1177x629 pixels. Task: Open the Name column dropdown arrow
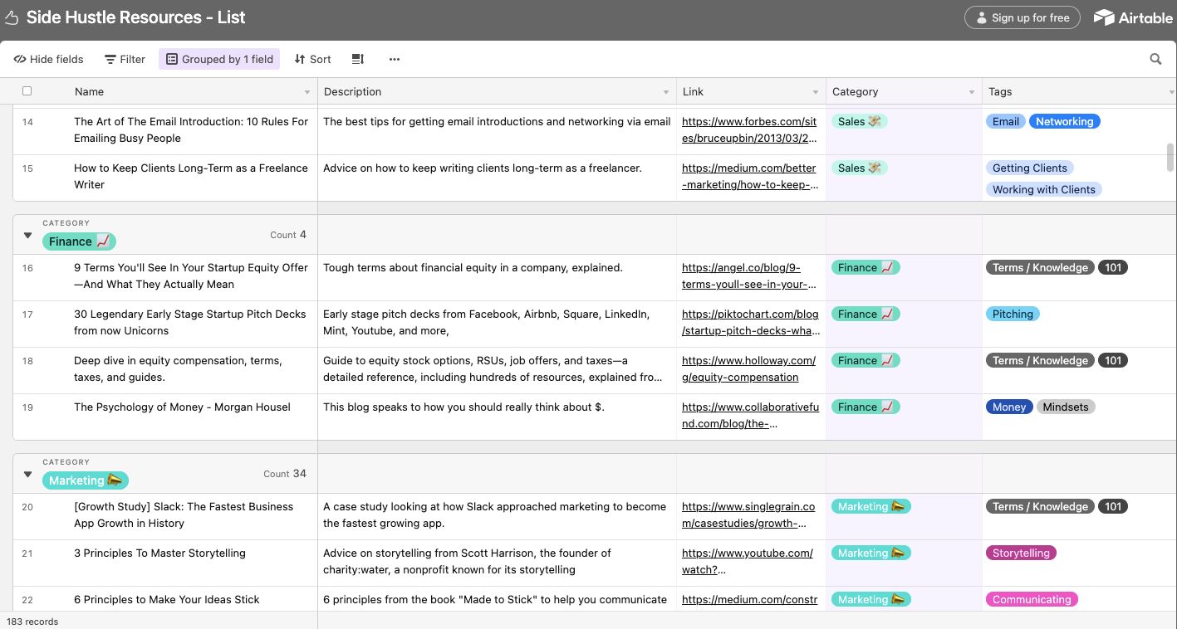click(x=307, y=92)
